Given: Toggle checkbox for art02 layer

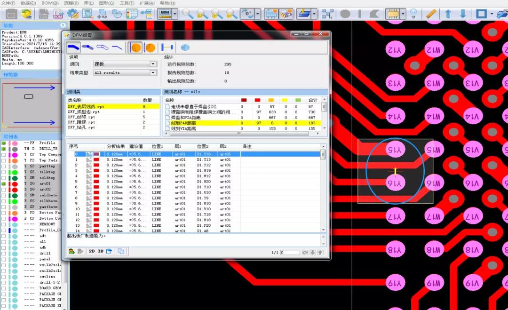Looking at the screenshot, I should pyautogui.click(x=4, y=189).
